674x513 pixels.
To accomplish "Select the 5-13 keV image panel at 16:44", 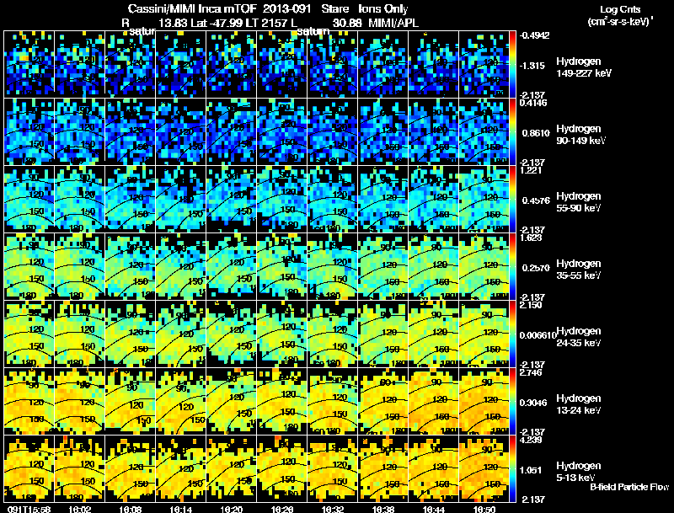I will 434,468.
